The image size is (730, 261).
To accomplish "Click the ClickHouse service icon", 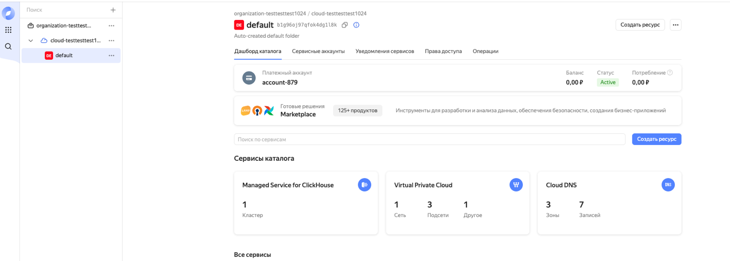I will (x=364, y=185).
